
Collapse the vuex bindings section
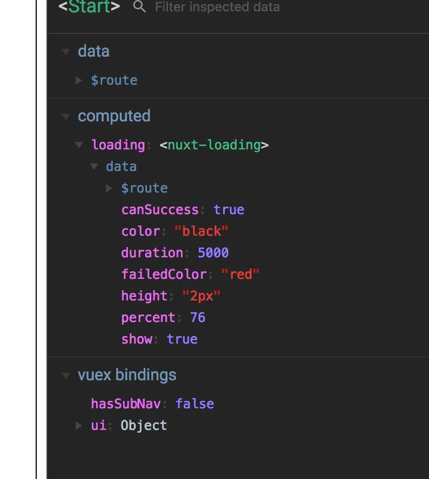point(66,375)
